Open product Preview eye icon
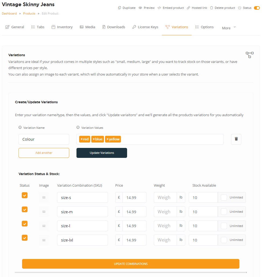The height and width of the screenshot is (277, 262). pos(140,8)
